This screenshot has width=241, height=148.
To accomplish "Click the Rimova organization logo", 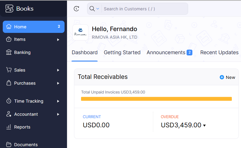I will pos(80,32).
